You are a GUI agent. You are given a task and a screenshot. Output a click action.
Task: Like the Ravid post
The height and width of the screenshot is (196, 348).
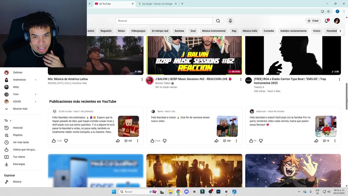point(153,141)
